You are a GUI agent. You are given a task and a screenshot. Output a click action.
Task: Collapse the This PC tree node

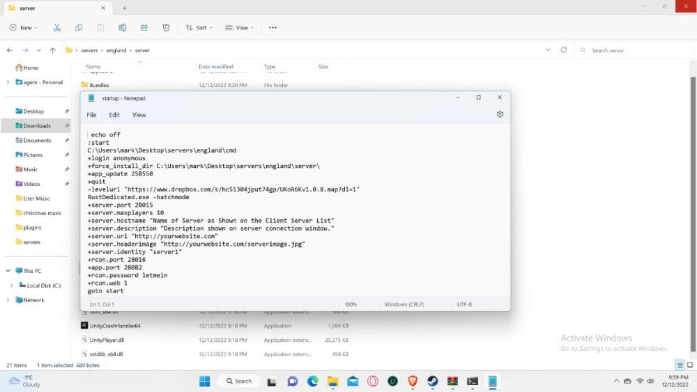8,271
